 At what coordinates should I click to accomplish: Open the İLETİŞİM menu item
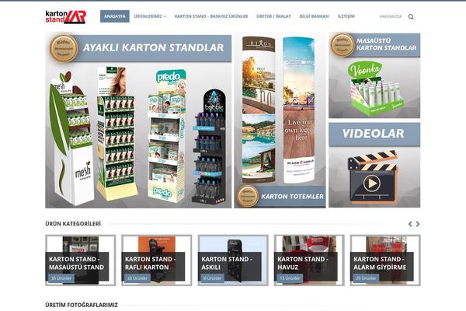tap(346, 16)
